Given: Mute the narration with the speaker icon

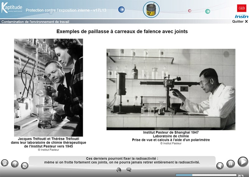Looking at the screenshot, I should coord(119,170).
